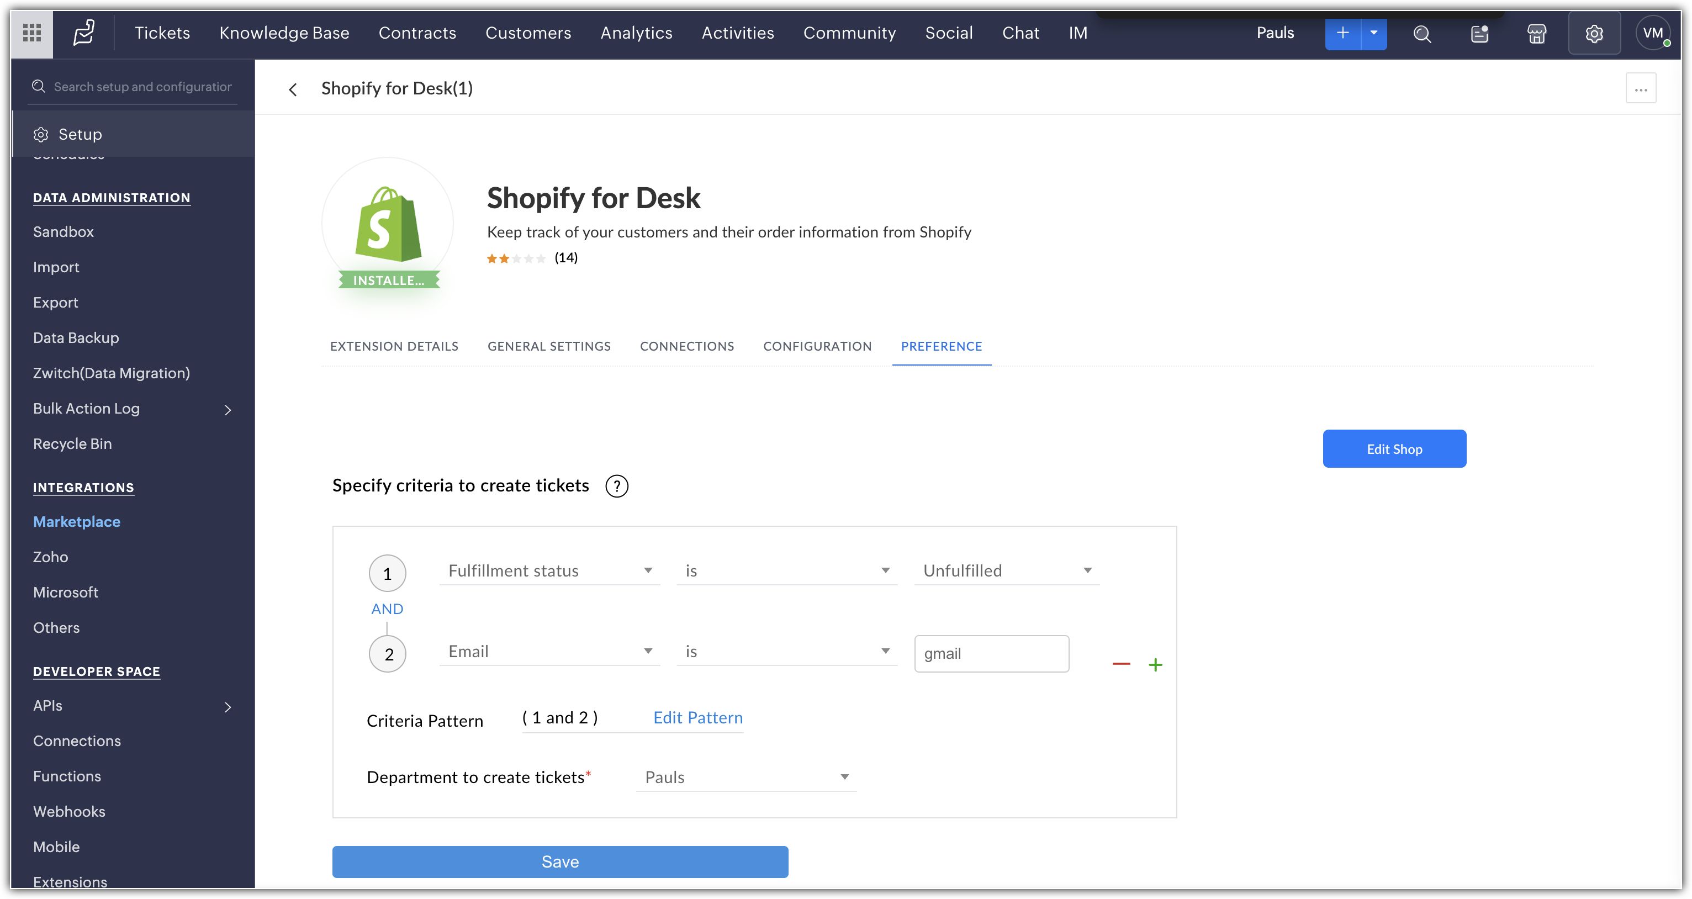Viewport: 1692px width, 899px height.
Task: Click the Edit Pattern link
Action: [x=697, y=718]
